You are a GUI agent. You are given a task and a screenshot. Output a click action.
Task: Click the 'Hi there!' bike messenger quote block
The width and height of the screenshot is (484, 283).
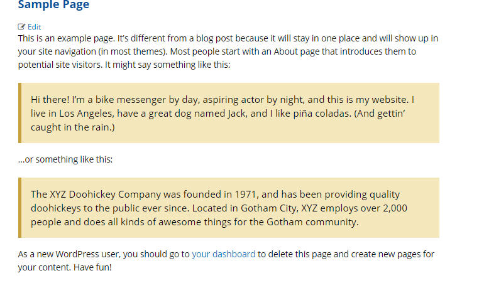[229, 113]
